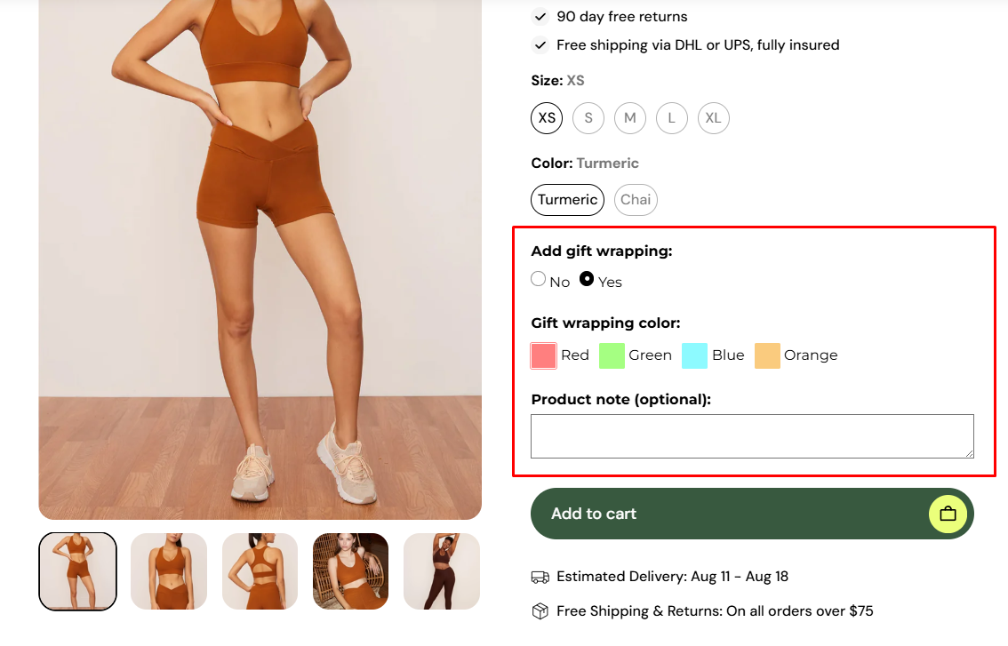Pick the Red gift wrapping swatch
Image resolution: width=1008 pixels, height=646 pixels.
544,355
